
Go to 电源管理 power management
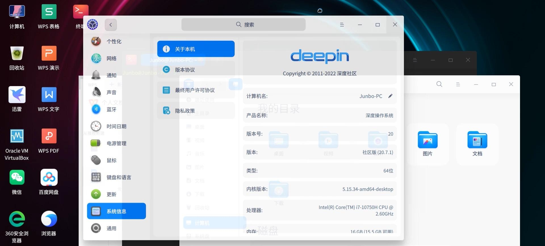coord(116,143)
